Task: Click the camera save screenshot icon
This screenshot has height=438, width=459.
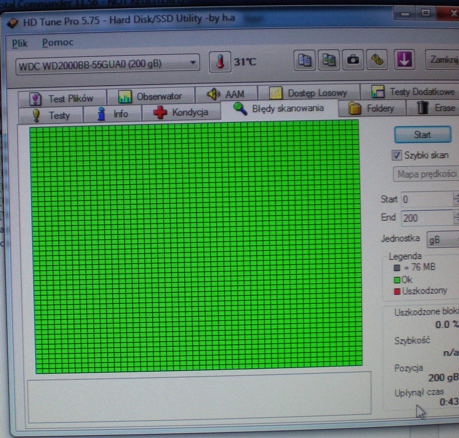Action: pyautogui.click(x=352, y=60)
